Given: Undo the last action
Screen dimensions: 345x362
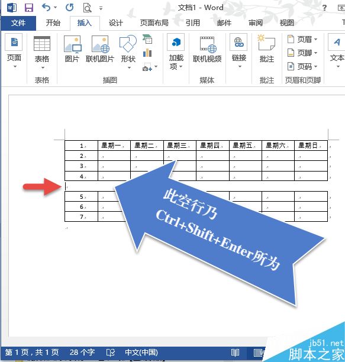Looking at the screenshot, I should click(x=46, y=8).
